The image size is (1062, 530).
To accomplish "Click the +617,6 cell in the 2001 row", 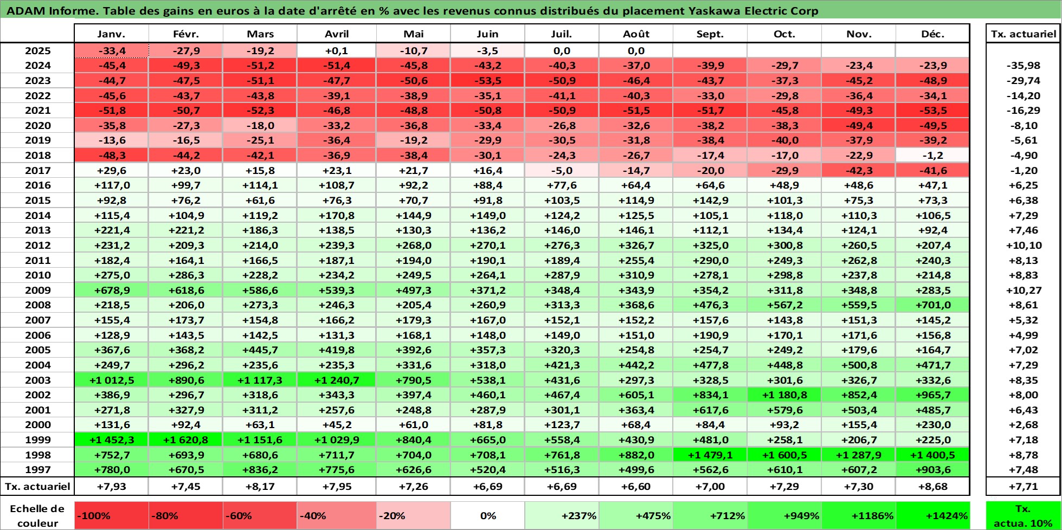I will click(x=710, y=410).
